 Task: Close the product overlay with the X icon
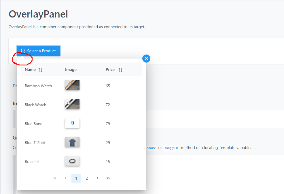tap(146, 58)
